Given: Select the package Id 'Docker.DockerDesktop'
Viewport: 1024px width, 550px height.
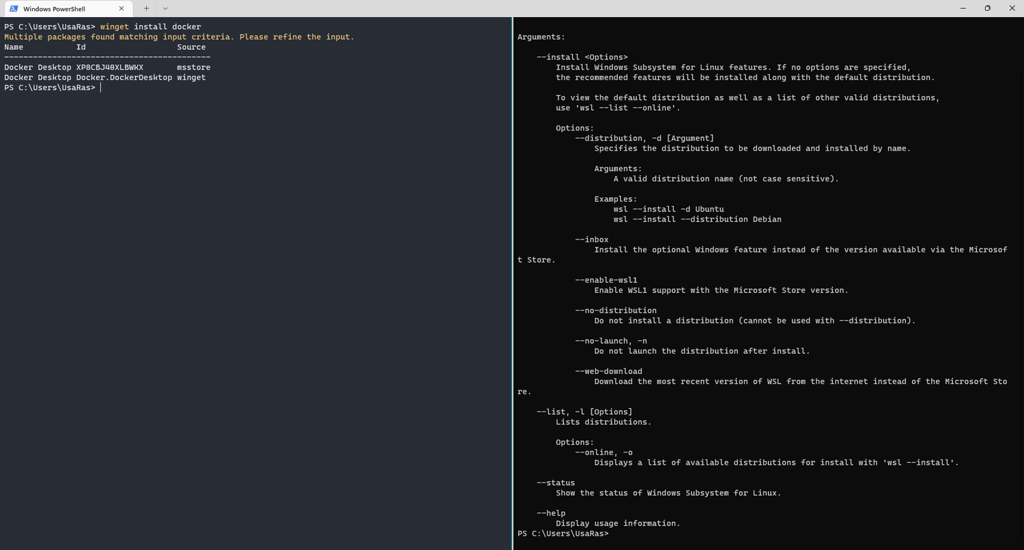Looking at the screenshot, I should (124, 78).
